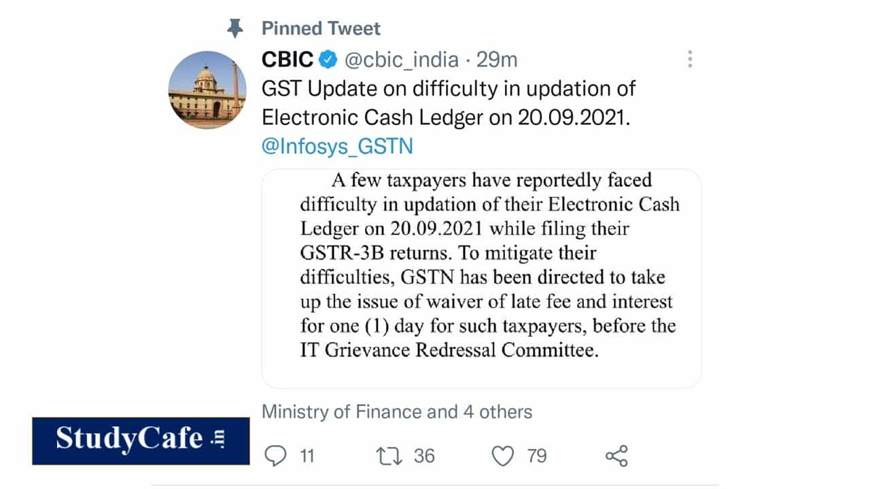870x489 pixels.
Task: Click the retweet arrows icon
Action: [x=389, y=456]
